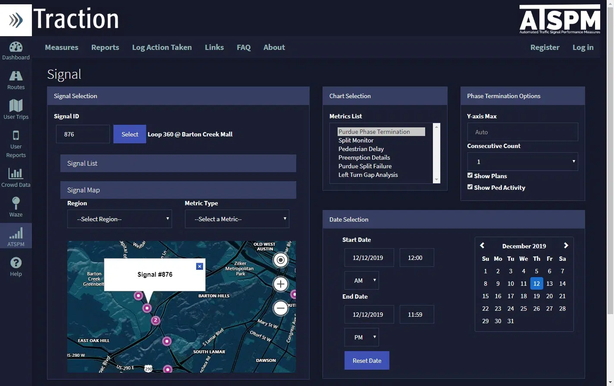Click the Start Date input 12/12/2019
Viewport: 614px width, 386px height.
[x=369, y=258]
